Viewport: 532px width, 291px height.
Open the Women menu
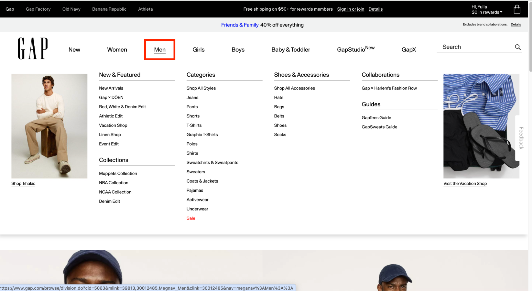pyautogui.click(x=117, y=50)
